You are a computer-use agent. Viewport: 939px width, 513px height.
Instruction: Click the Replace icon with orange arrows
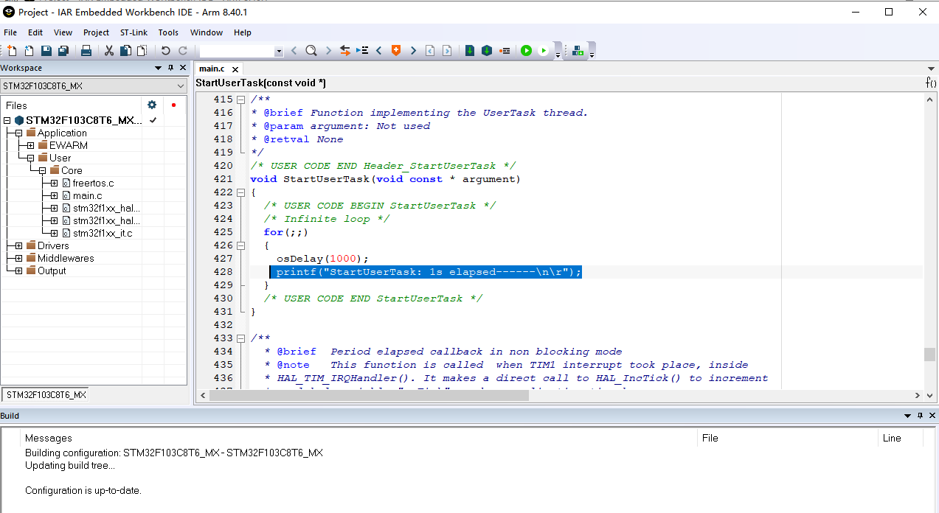click(x=345, y=51)
